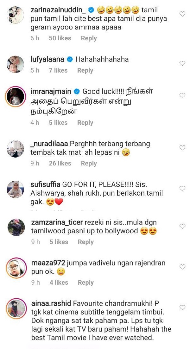Image resolution: width=196 pixels, height=349 pixels.
Task: Open zarinazainuddin_ profile picture
Action: tap(15, 15)
